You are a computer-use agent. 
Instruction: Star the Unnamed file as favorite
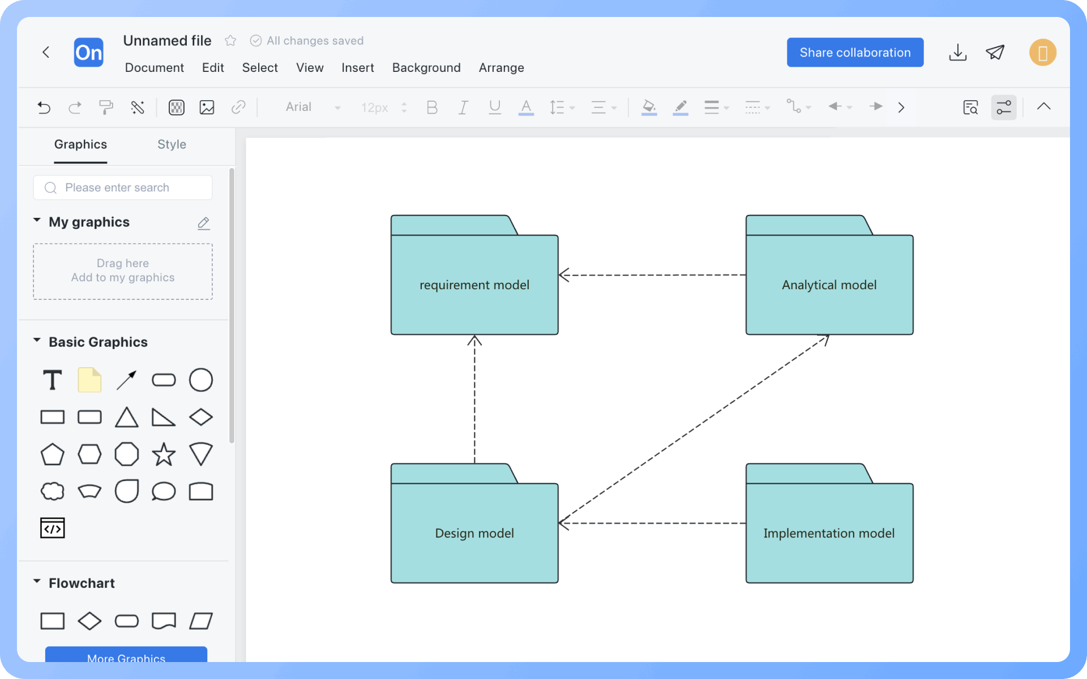point(230,41)
